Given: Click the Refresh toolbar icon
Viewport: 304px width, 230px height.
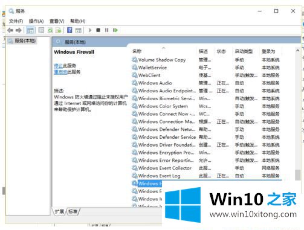Looking at the screenshot, I should coord(50,30).
